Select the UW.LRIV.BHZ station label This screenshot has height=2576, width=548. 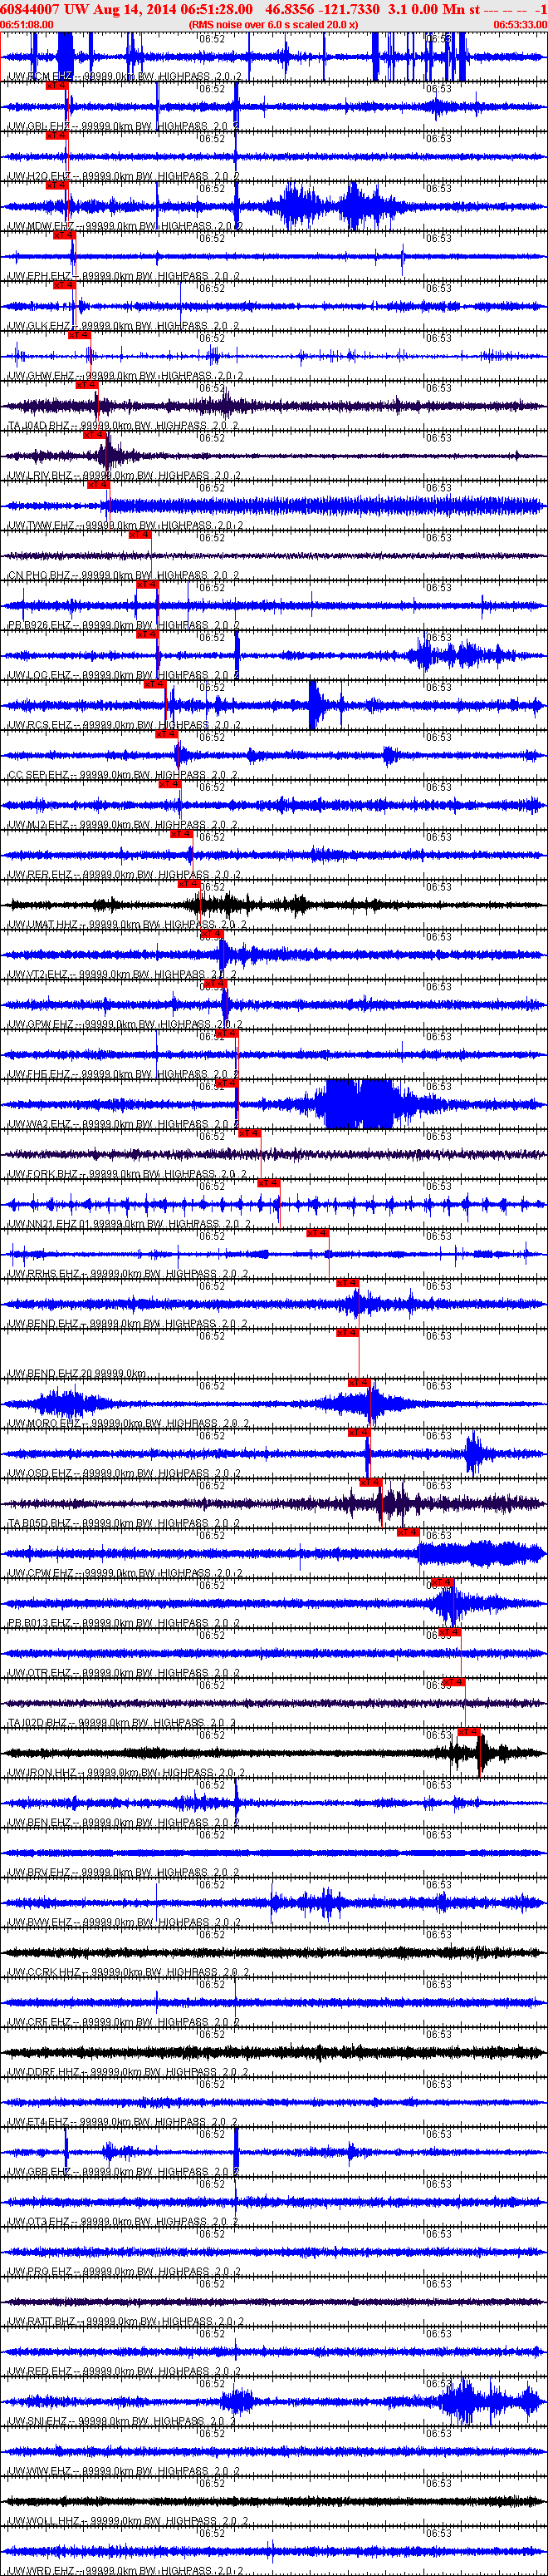[41, 476]
